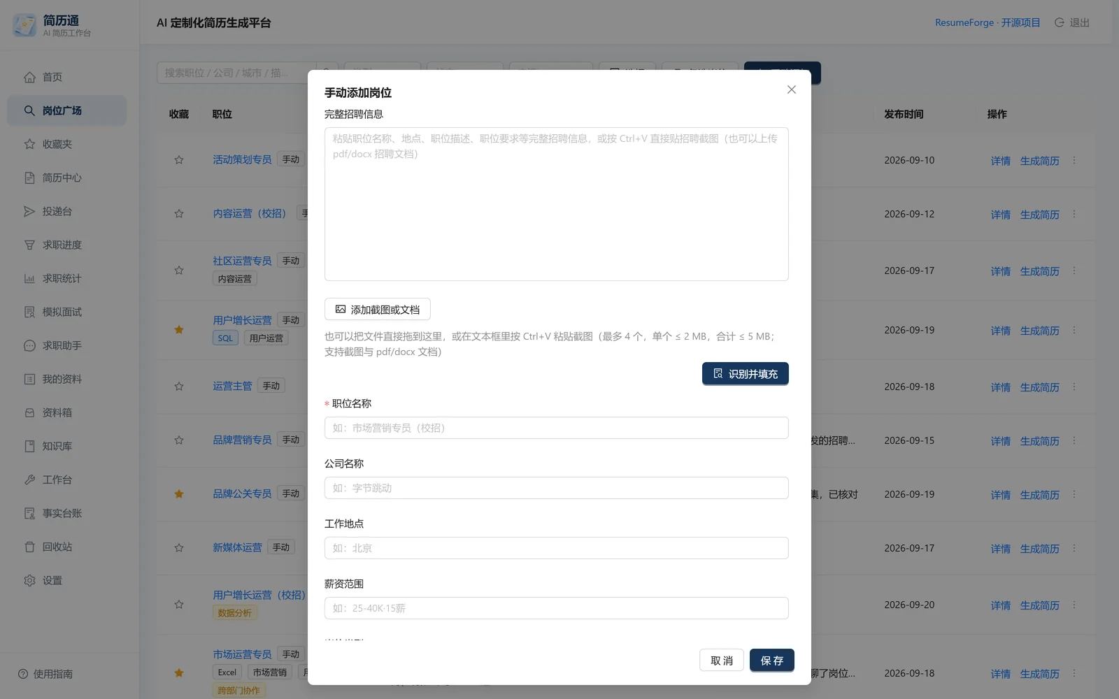
Task: Click the 资料箱 sidebar icon
Action: pyautogui.click(x=29, y=412)
